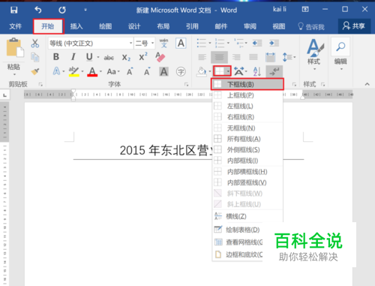Choose 横线(Z) horizontal line entry
The image size is (375, 286).
[x=247, y=216]
